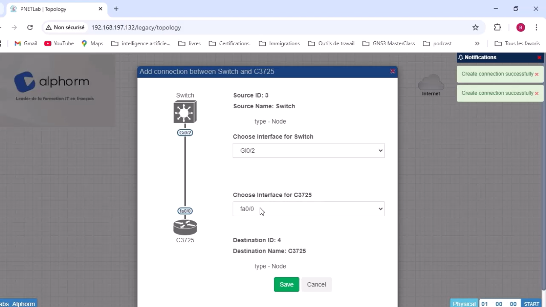Viewport: 546px width, 307px height.
Task: Click the fa0/0 interface label on the link
Action: (x=185, y=211)
